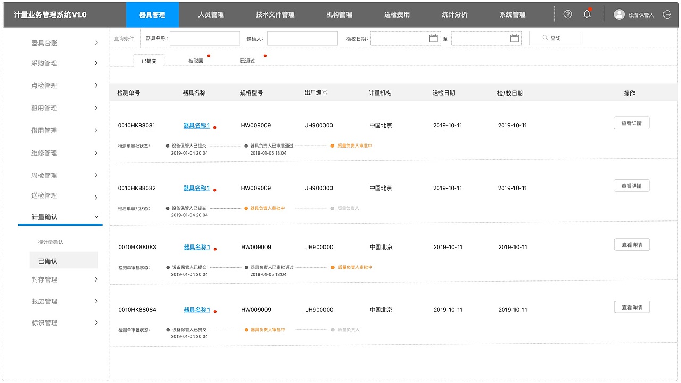The width and height of the screenshot is (681, 383).
Task: Click 规格型号 column header
Action: tap(251, 93)
